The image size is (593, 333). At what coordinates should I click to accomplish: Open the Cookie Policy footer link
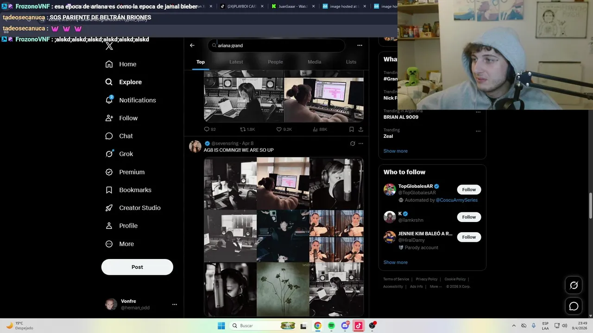[455, 279]
